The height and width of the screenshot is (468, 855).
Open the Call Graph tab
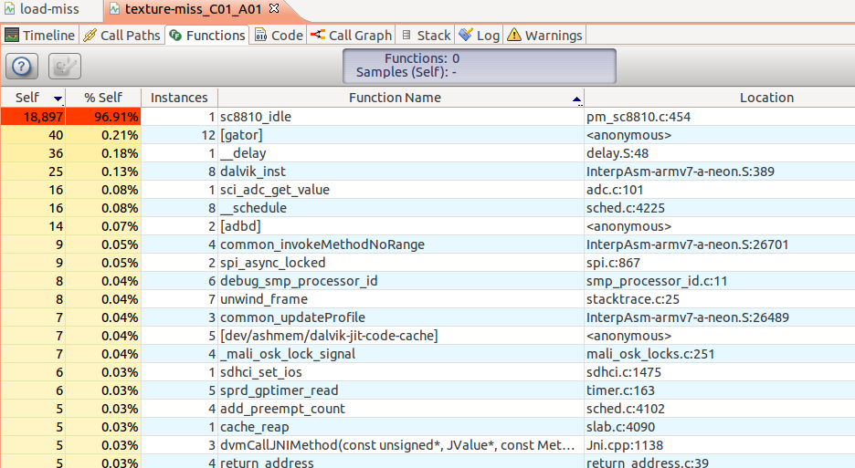351,36
